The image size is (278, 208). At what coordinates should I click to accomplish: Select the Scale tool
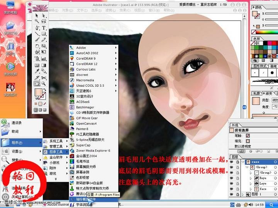pyautogui.click(x=44, y=46)
